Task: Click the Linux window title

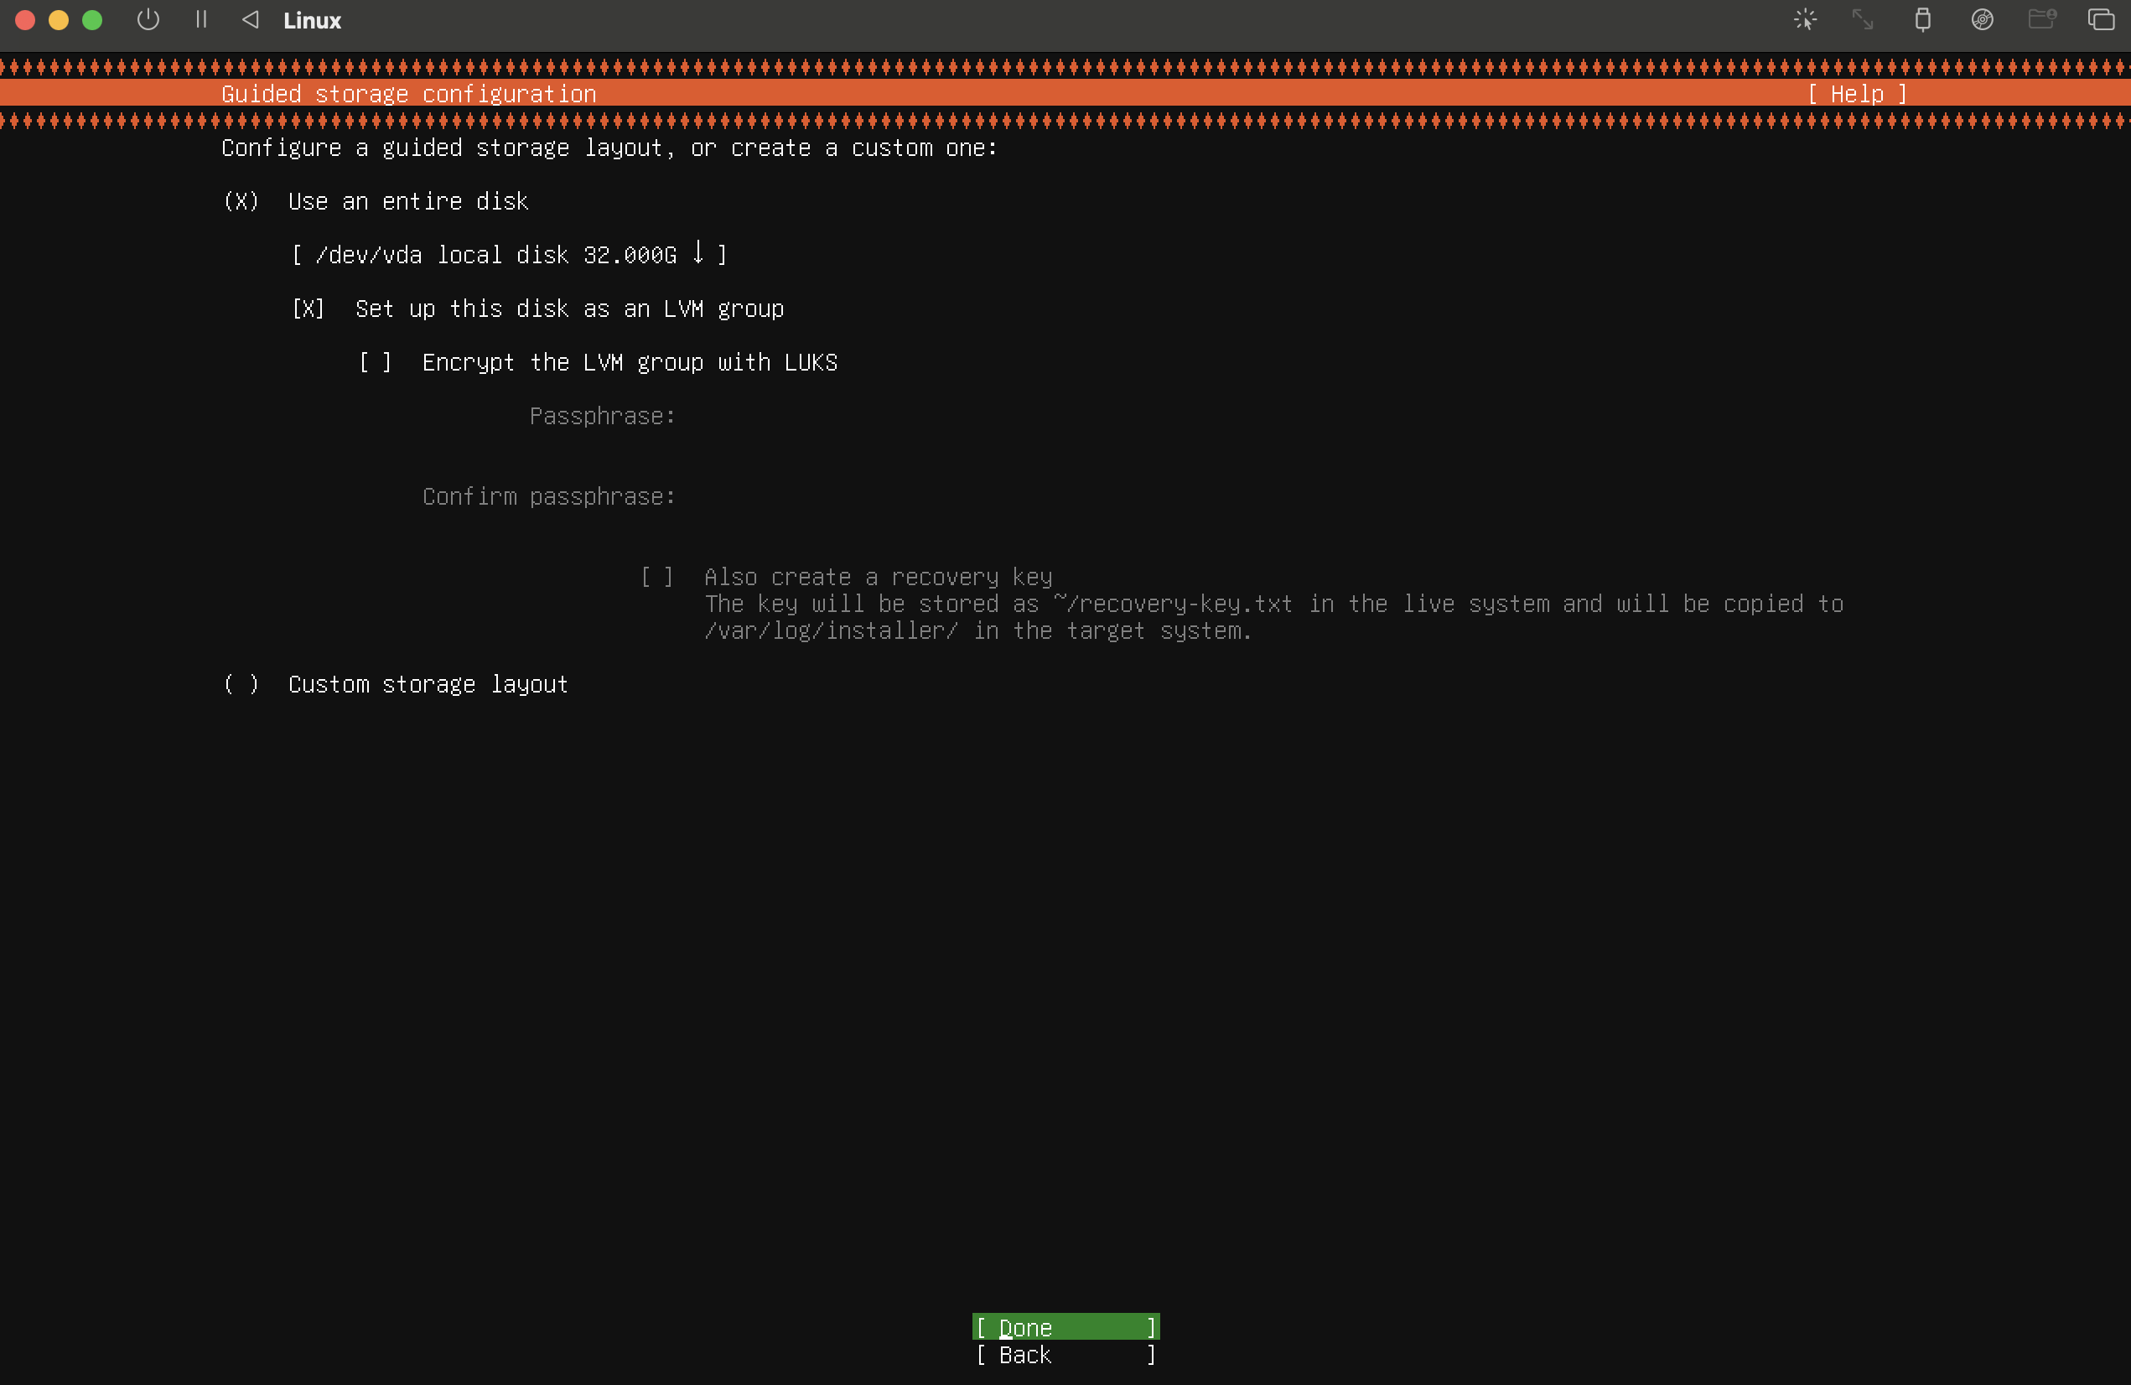Action: 313,21
